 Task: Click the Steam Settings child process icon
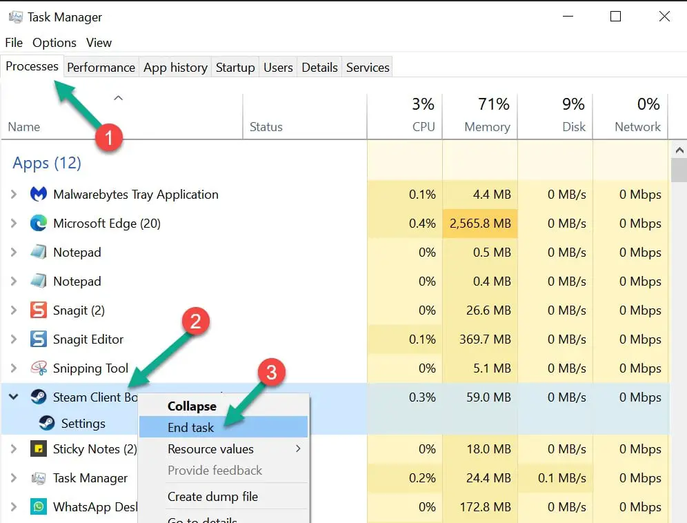click(47, 423)
